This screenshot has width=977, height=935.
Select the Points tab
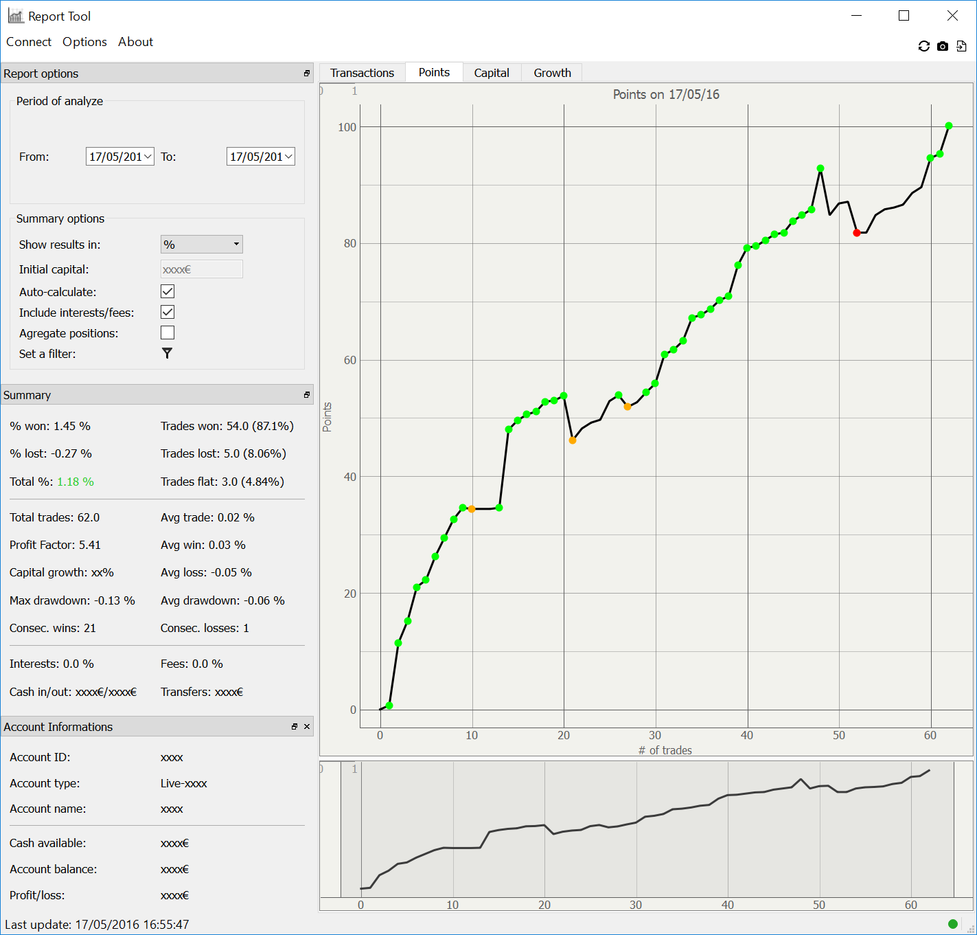(434, 72)
